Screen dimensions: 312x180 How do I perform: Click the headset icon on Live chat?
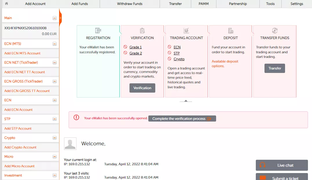tap(262, 165)
